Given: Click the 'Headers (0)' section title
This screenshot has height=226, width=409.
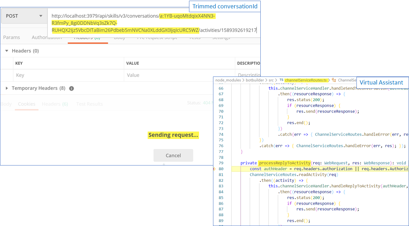Looking at the screenshot, I should [25, 51].
